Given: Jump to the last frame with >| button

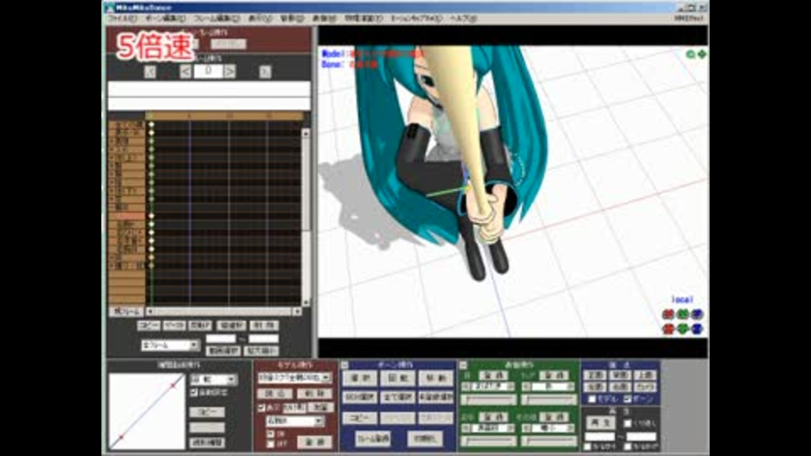Looking at the screenshot, I should click(264, 72).
